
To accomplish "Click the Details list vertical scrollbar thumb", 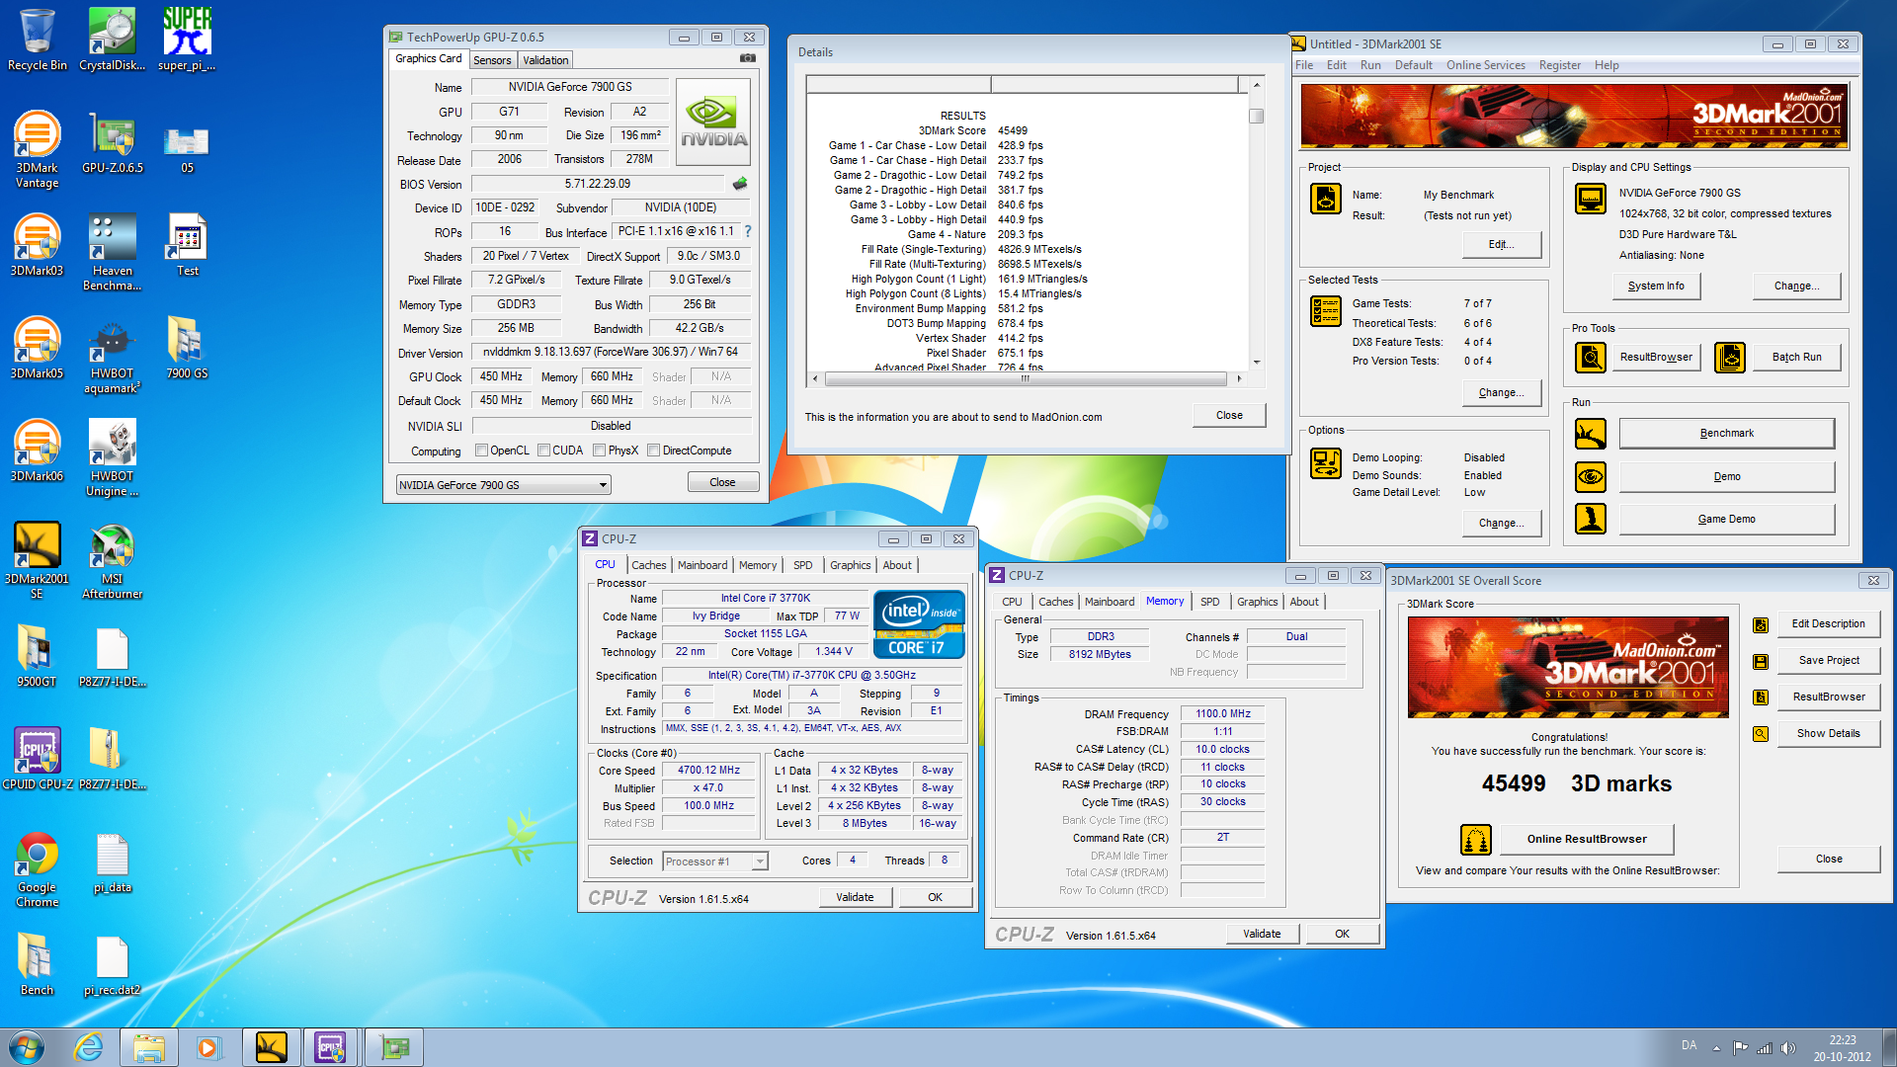I will click(1257, 117).
